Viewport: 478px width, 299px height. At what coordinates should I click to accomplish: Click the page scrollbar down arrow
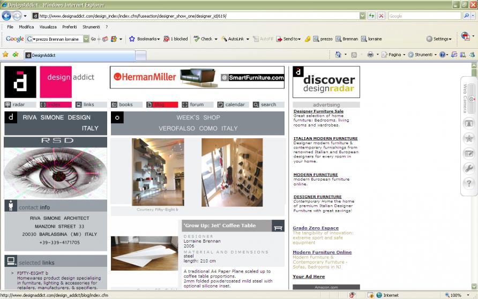click(474, 286)
